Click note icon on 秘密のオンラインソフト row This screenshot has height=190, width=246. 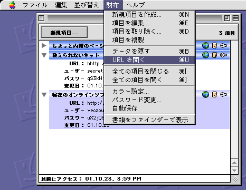point(214,95)
